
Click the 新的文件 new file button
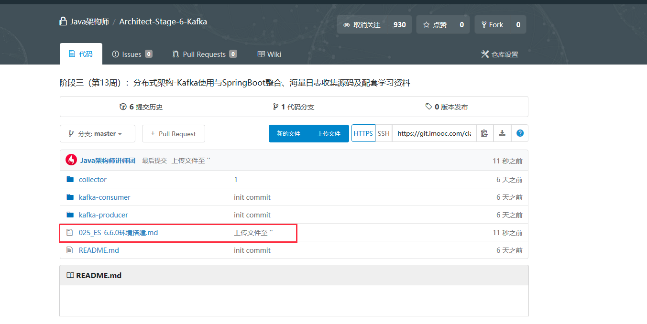pyautogui.click(x=289, y=134)
